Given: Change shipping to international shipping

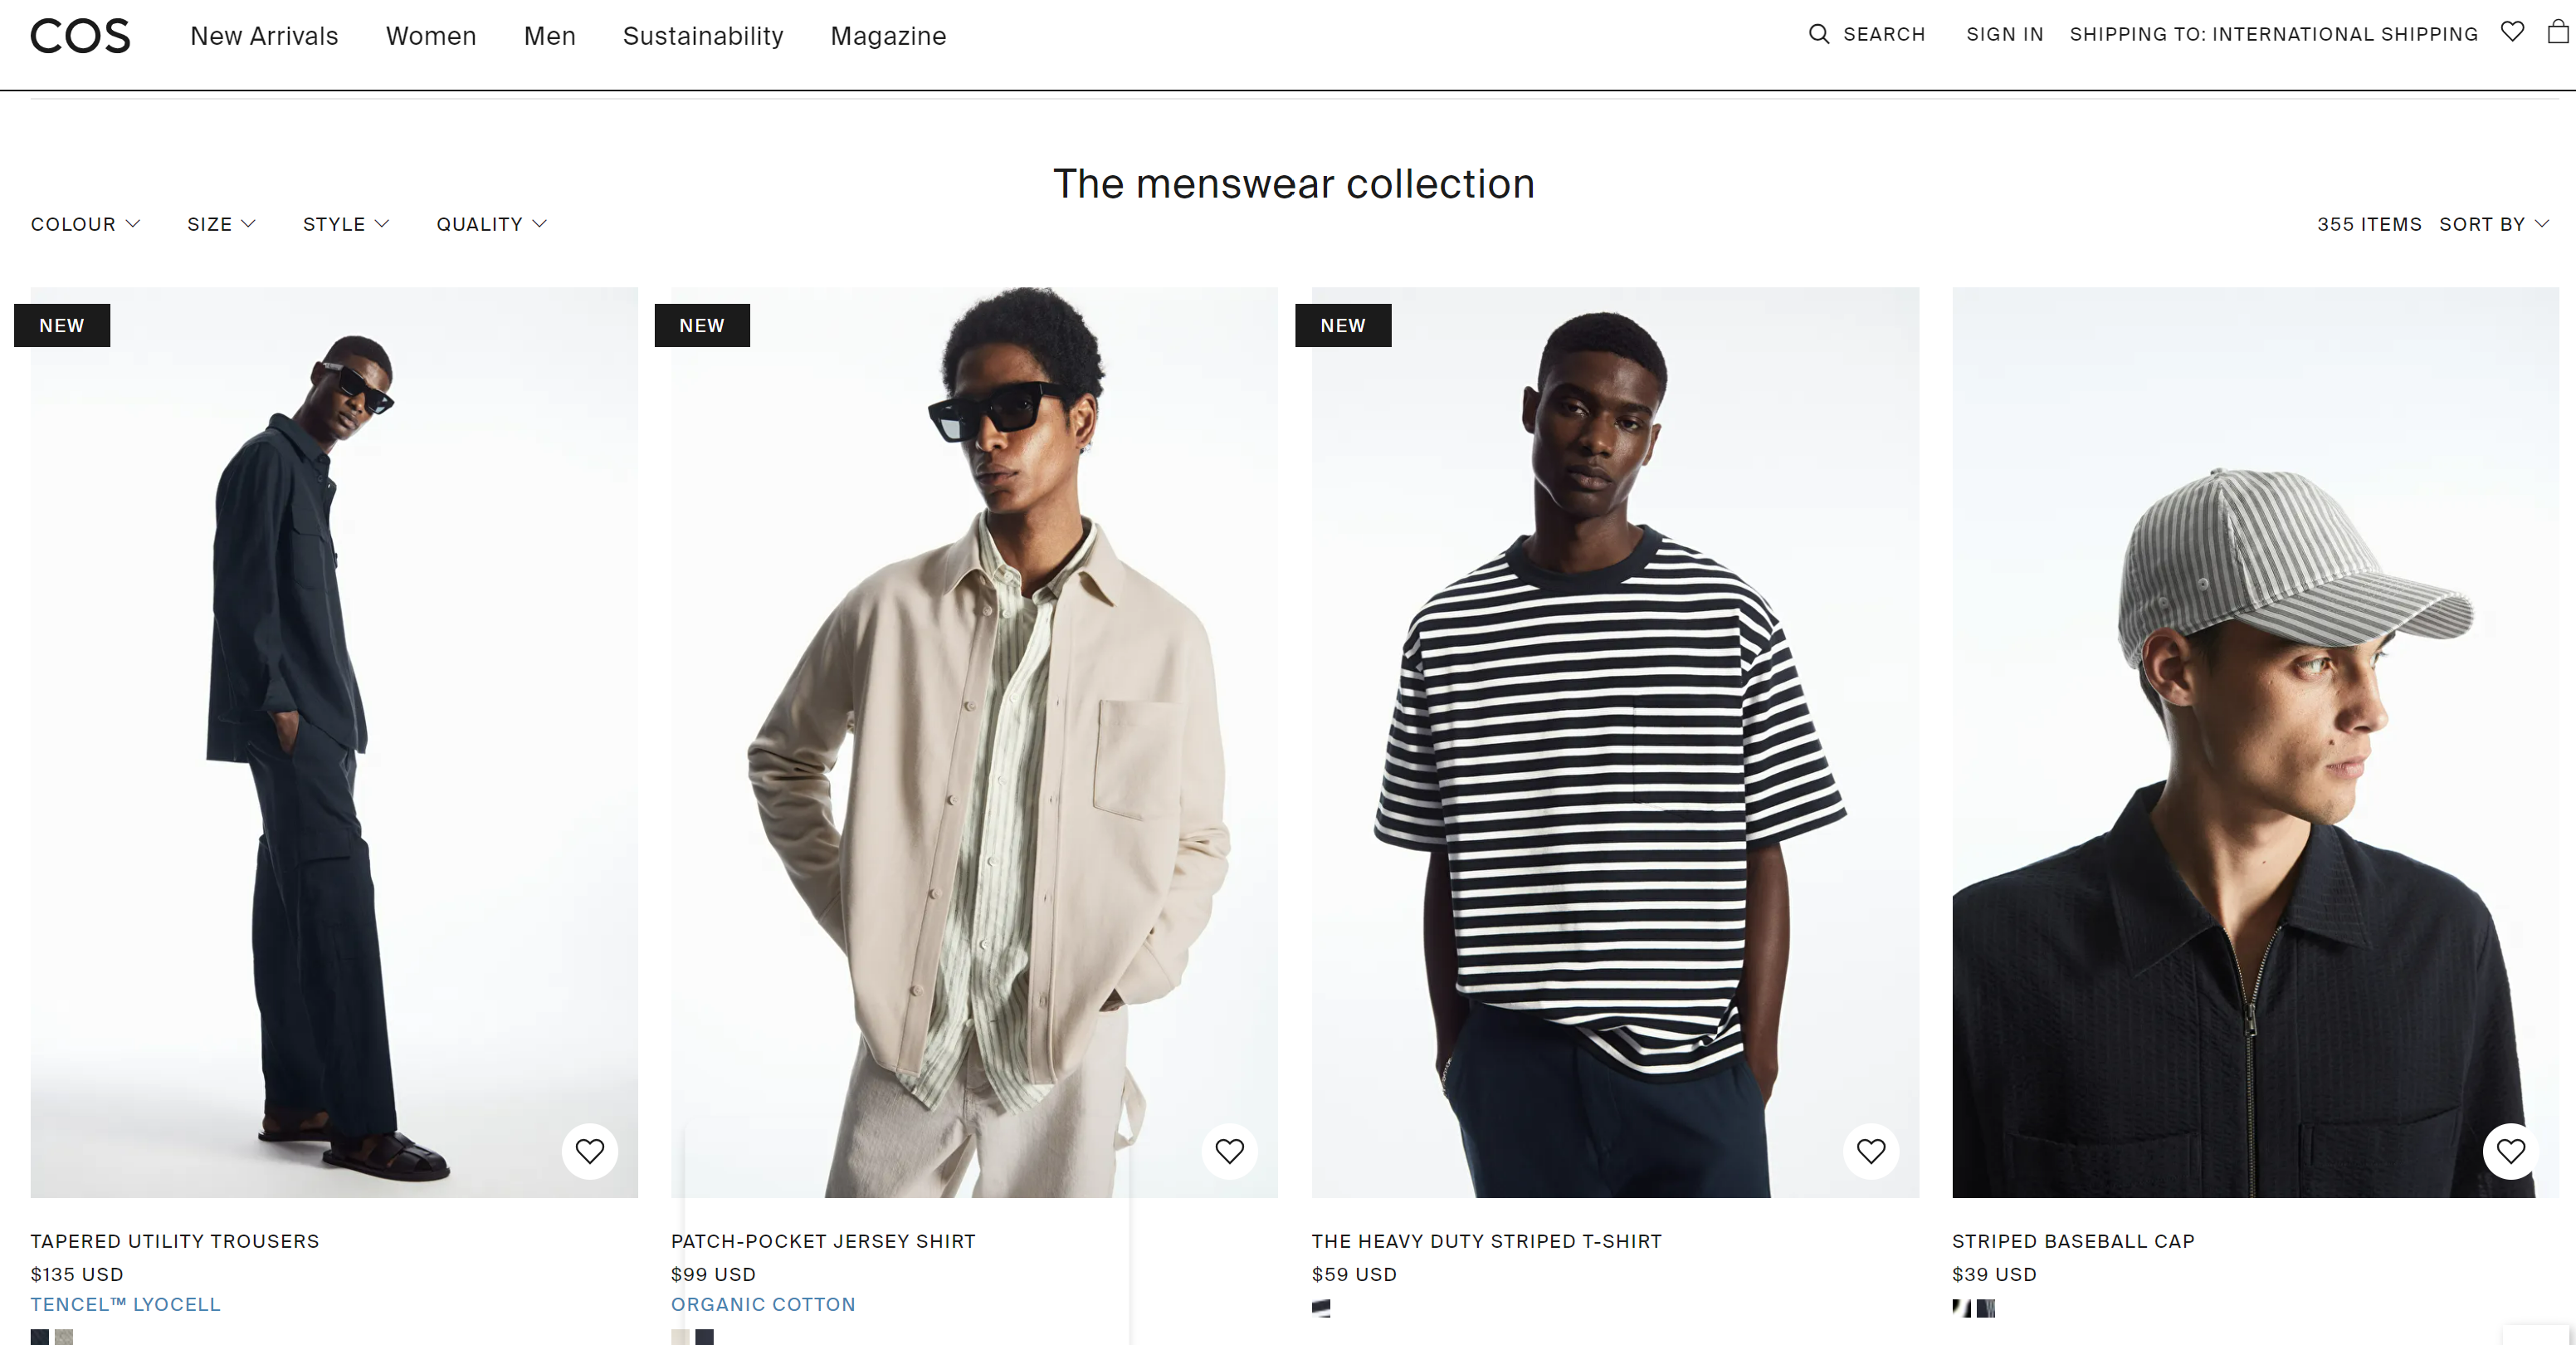Looking at the screenshot, I should [2274, 34].
